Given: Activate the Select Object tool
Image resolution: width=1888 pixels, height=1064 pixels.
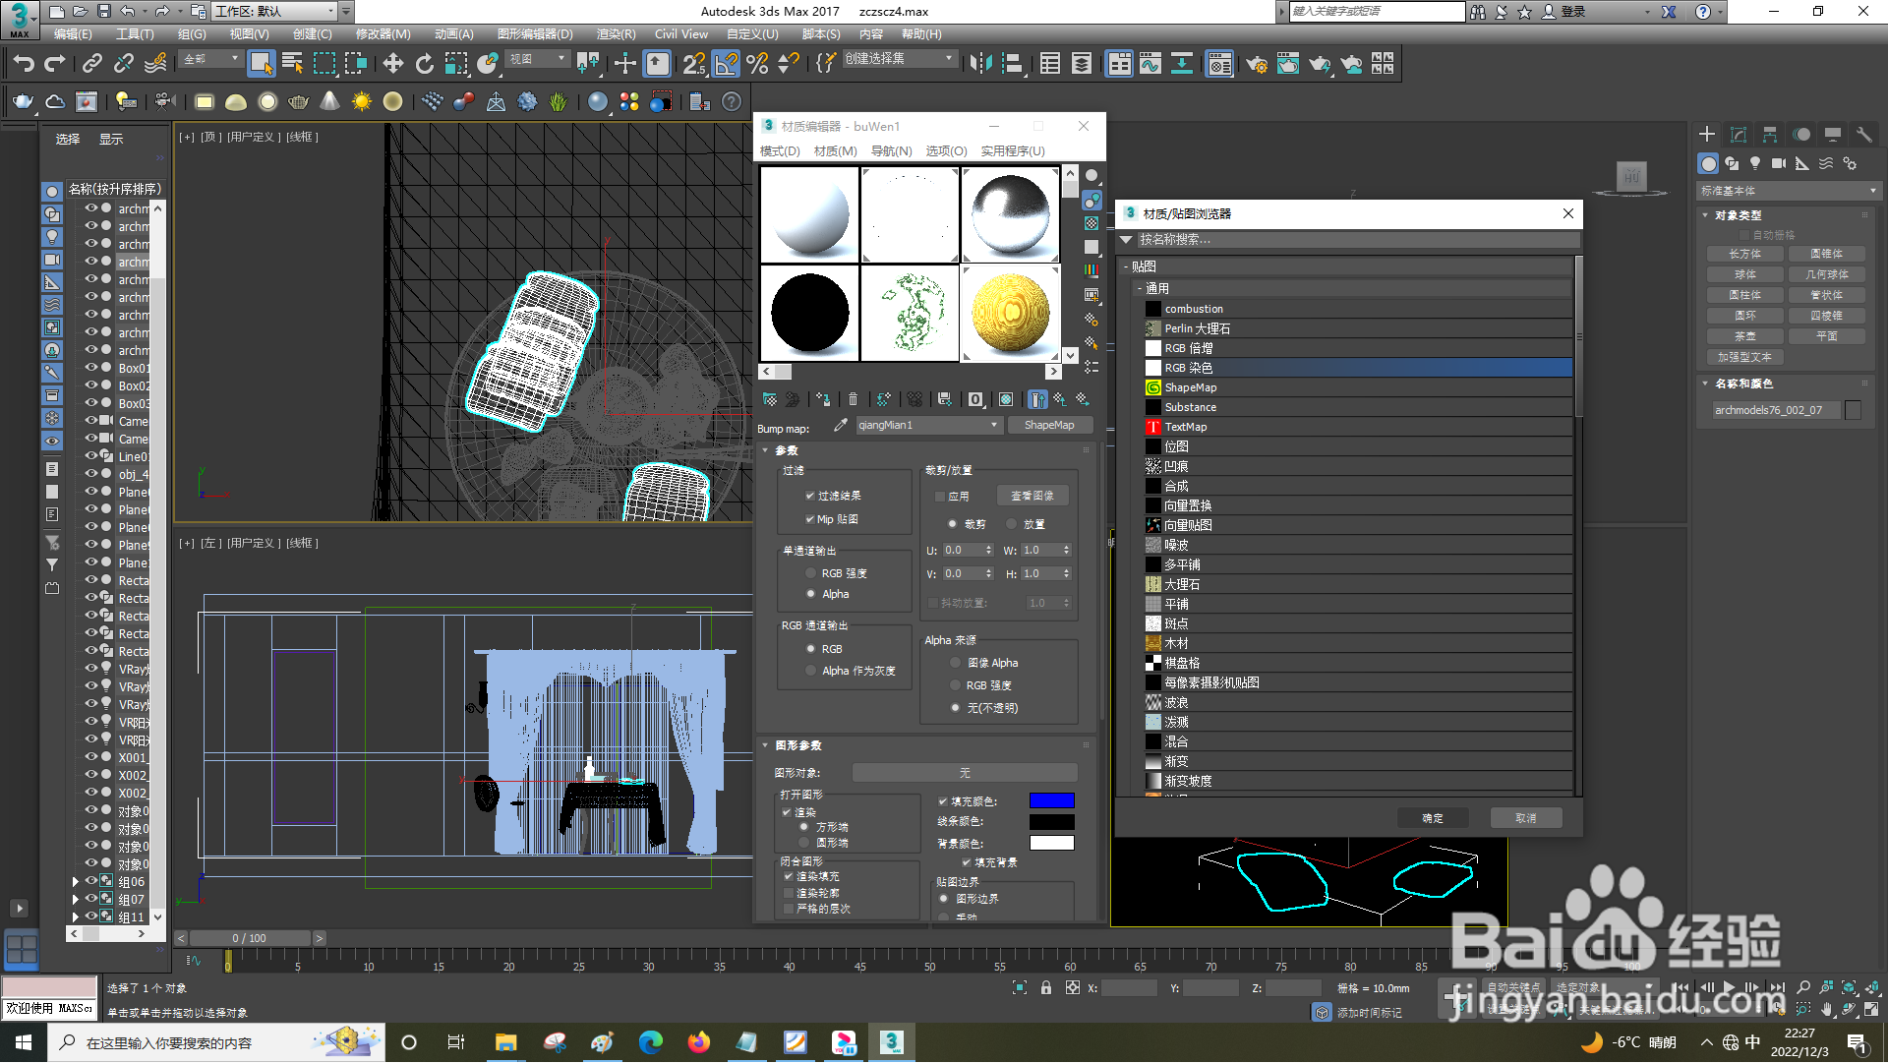Looking at the screenshot, I should (261, 64).
